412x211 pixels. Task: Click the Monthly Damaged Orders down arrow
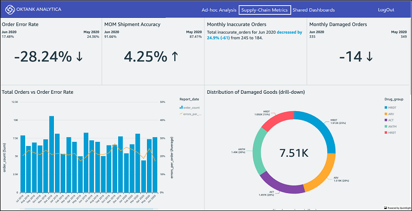coord(369,57)
